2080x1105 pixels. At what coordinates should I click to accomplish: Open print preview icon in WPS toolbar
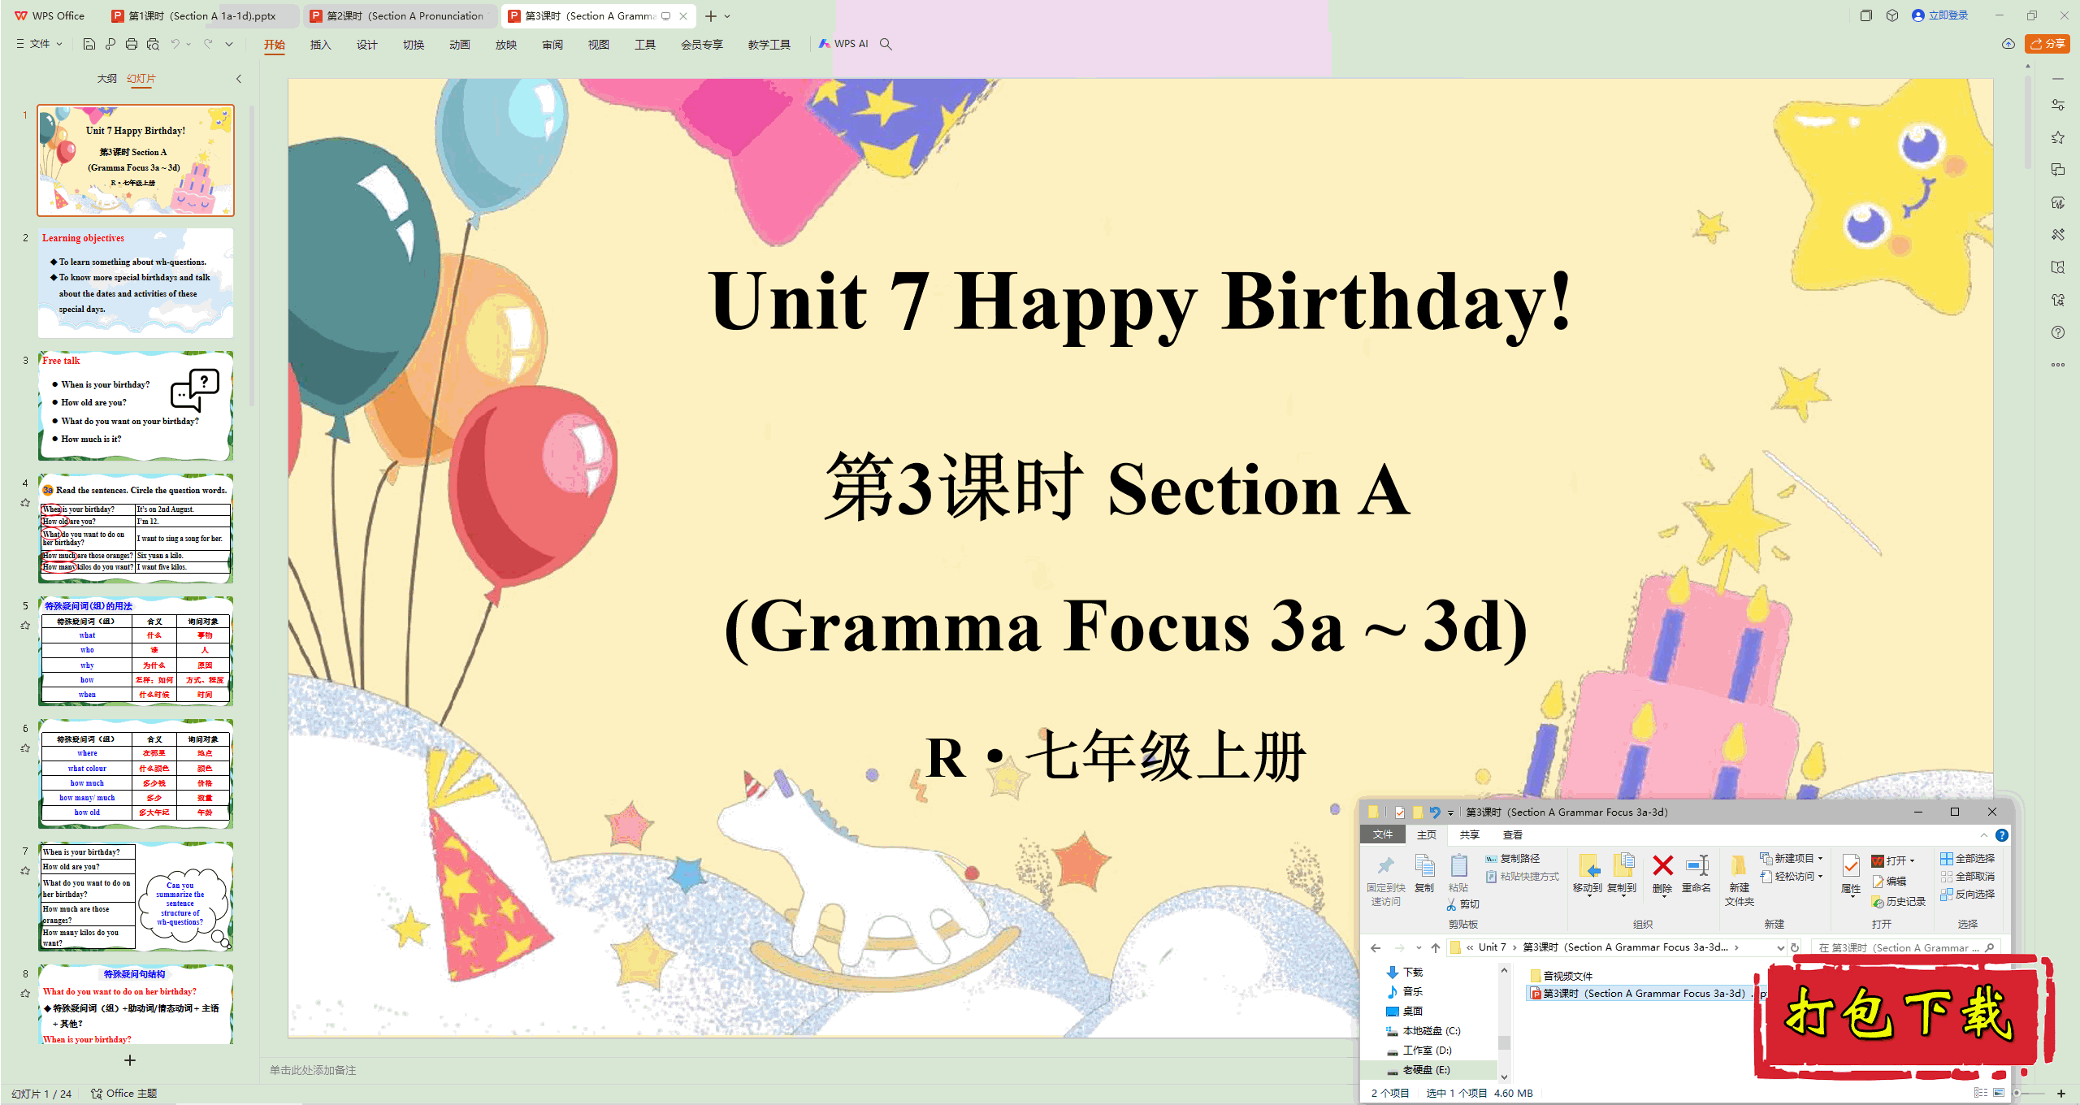click(x=153, y=44)
